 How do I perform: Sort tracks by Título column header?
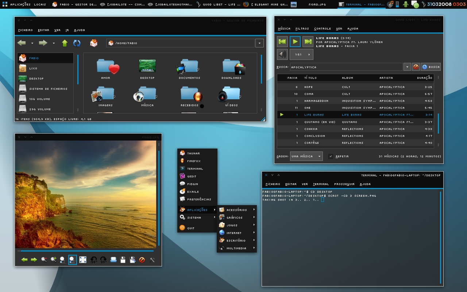[x=321, y=78]
